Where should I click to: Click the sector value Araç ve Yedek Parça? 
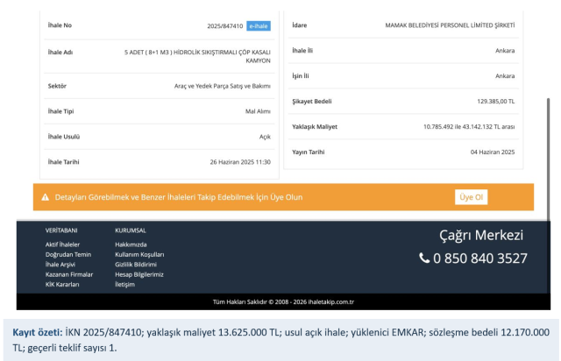(222, 86)
